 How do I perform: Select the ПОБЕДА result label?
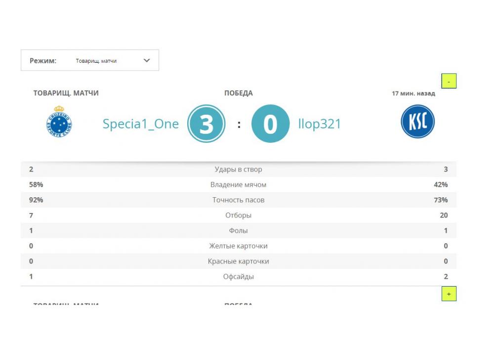click(239, 93)
